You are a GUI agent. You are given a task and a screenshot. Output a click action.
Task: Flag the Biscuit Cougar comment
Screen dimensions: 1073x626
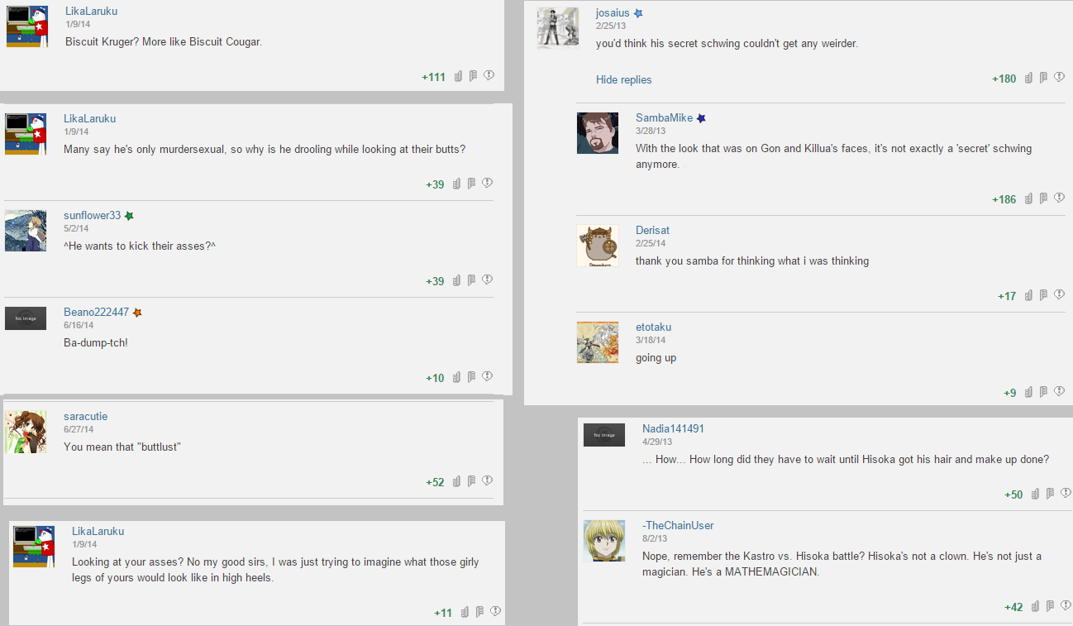473,76
